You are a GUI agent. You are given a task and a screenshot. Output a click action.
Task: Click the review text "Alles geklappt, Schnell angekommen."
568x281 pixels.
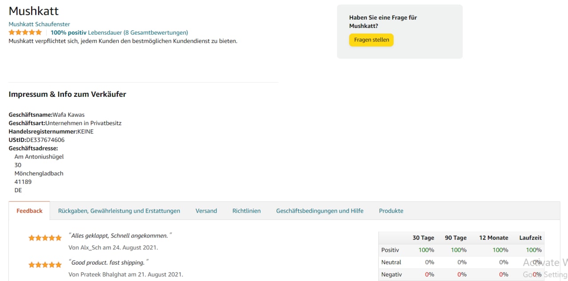120,236
